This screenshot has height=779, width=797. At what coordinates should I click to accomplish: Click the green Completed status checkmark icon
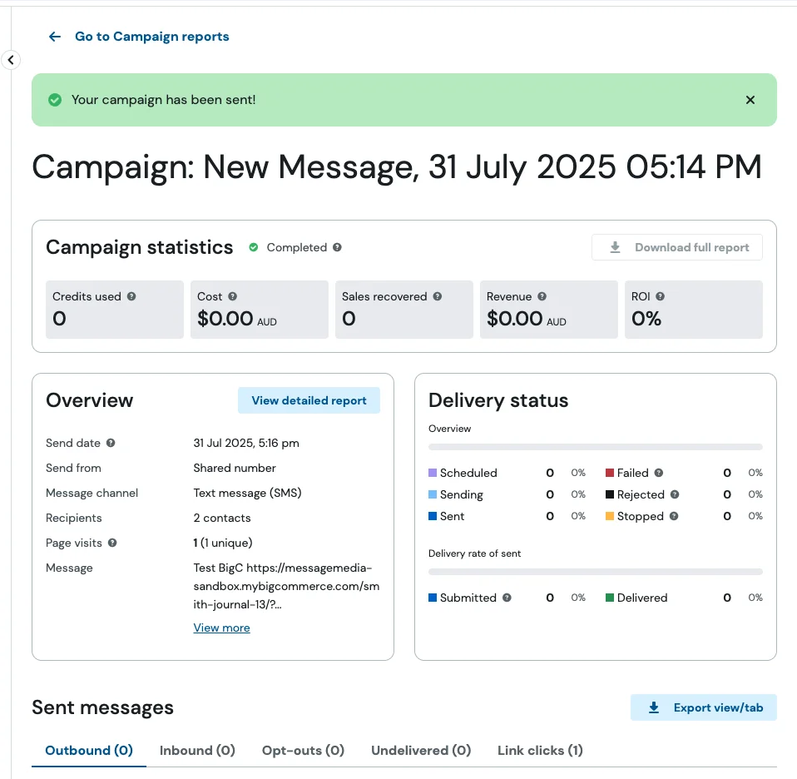tap(253, 248)
